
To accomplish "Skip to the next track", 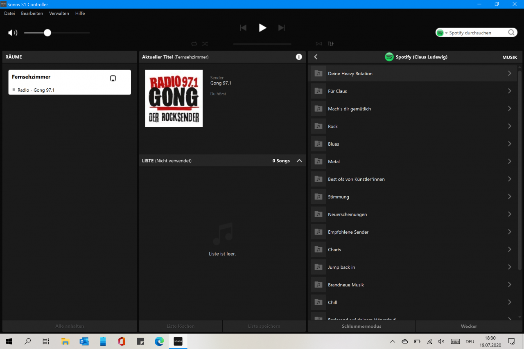I will click(x=281, y=28).
